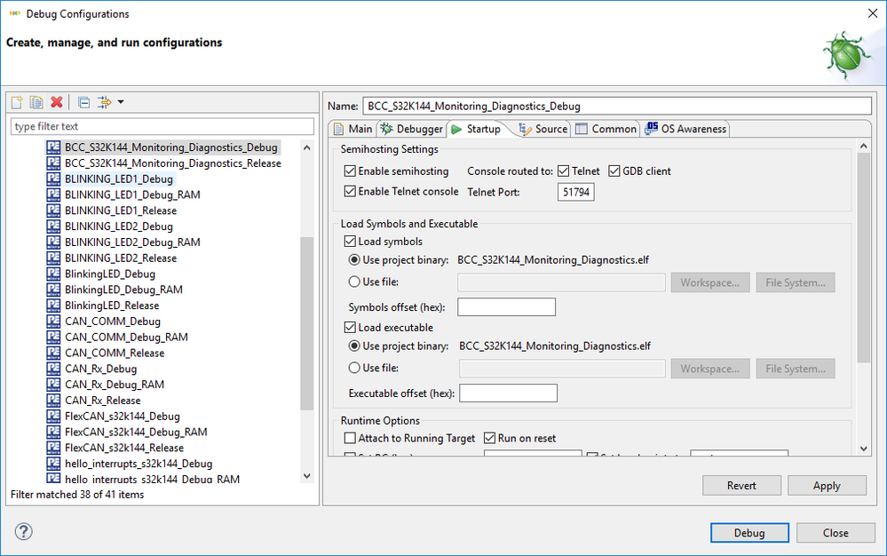Click the Symbols offset hex field
The height and width of the screenshot is (556, 887).
point(506,307)
